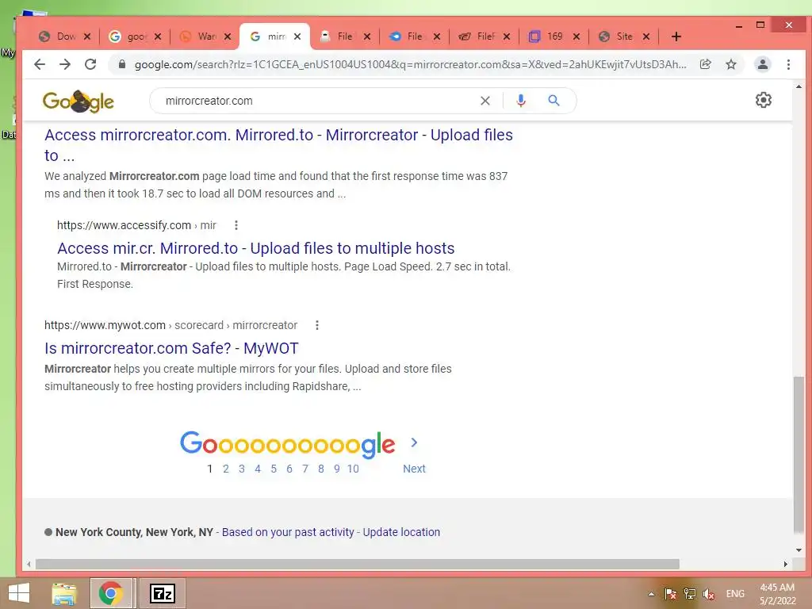Open the Action Center flag icon
Image resolution: width=812 pixels, height=609 pixels.
[x=670, y=594]
